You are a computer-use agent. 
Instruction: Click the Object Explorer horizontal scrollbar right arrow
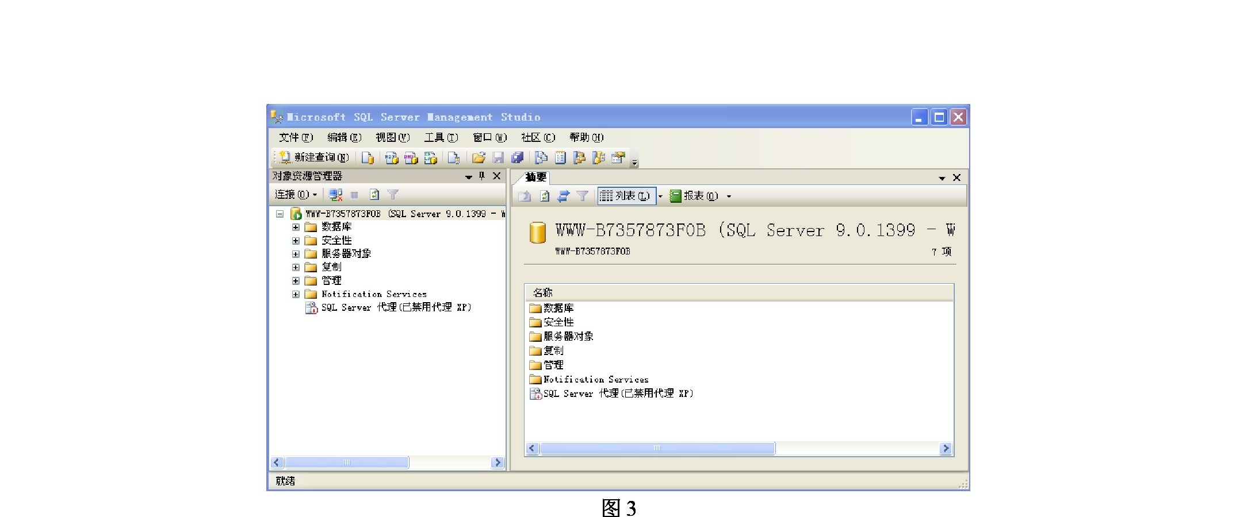498,462
